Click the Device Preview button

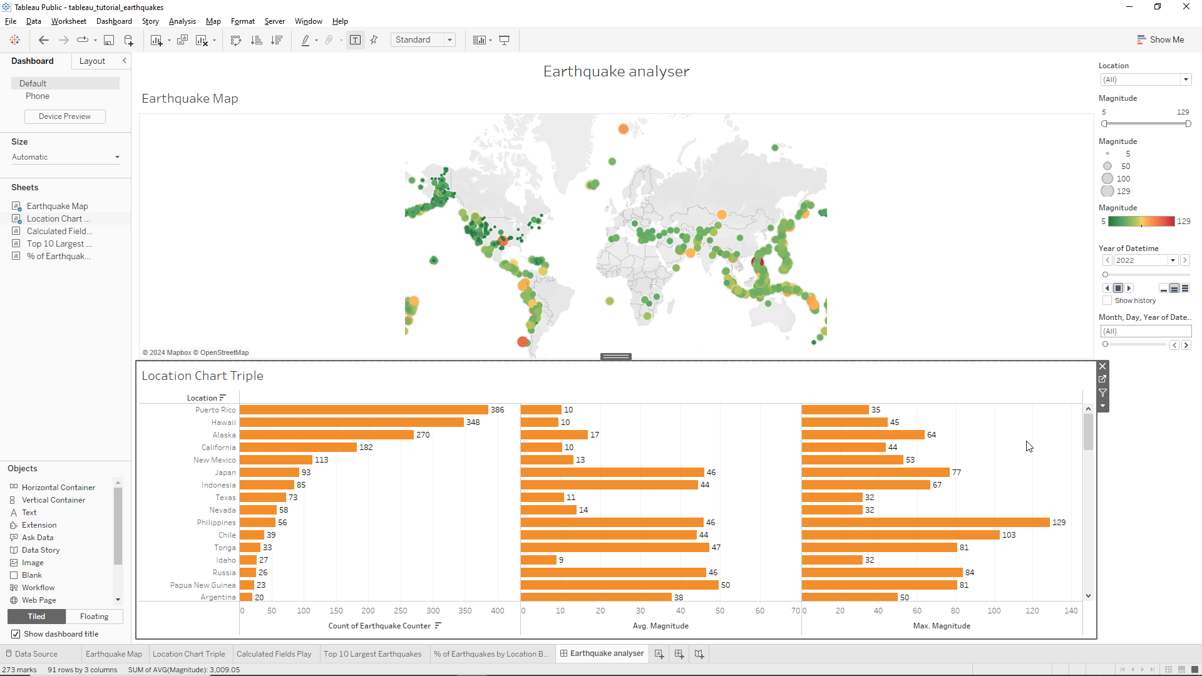(64, 116)
